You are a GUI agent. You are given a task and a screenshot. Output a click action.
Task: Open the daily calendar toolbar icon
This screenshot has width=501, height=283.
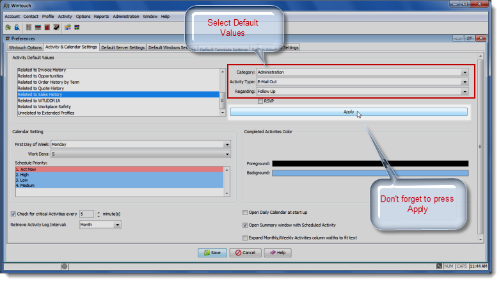tap(29, 28)
